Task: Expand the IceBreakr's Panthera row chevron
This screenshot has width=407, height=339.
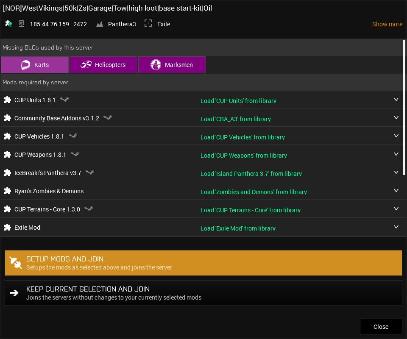Action: click(396, 172)
